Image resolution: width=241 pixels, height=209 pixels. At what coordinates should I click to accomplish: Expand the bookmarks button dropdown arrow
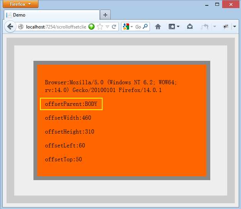[178, 27]
